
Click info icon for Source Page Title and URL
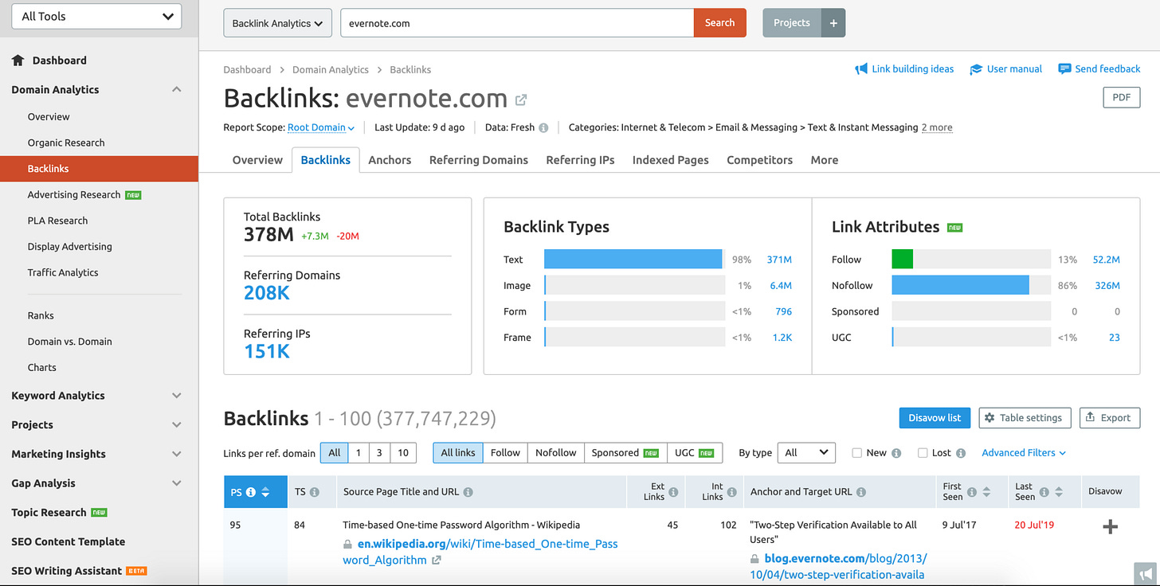click(468, 492)
